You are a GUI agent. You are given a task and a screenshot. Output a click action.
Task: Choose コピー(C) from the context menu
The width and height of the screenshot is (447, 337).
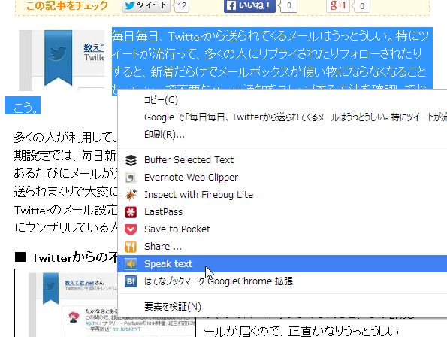click(x=282, y=100)
